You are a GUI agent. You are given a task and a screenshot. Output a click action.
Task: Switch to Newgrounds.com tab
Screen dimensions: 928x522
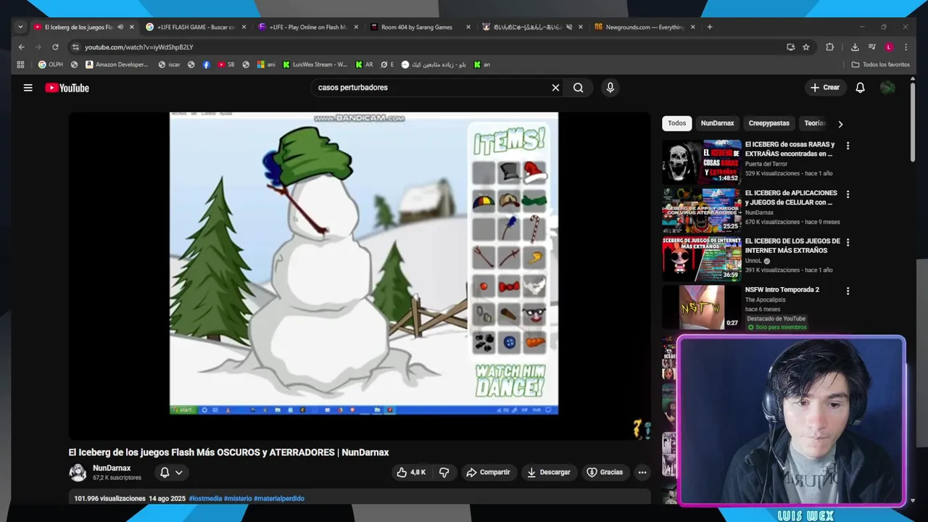645,28
